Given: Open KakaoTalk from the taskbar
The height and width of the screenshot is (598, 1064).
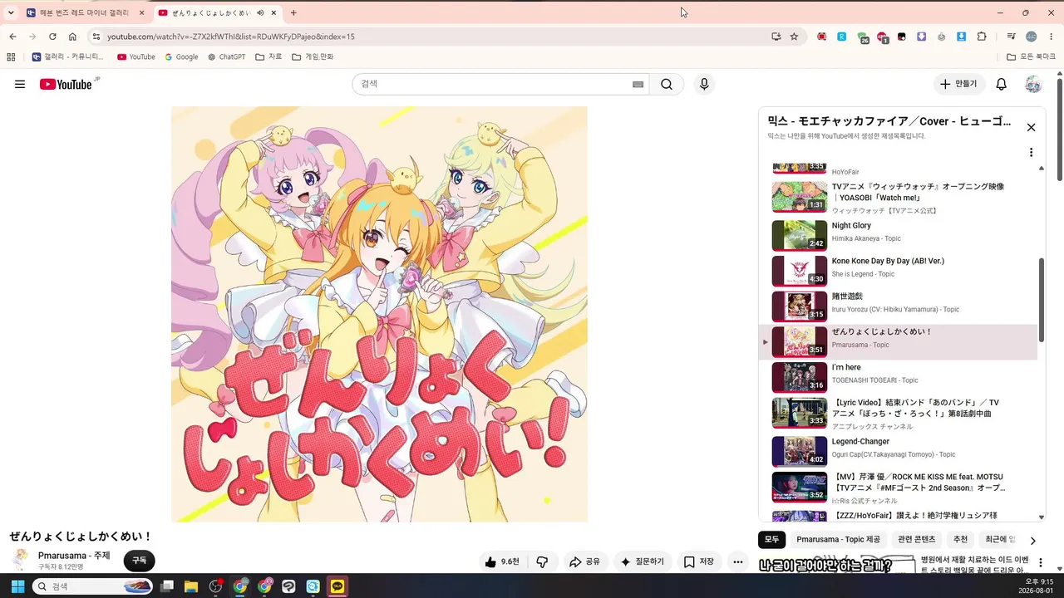Looking at the screenshot, I should point(337,586).
